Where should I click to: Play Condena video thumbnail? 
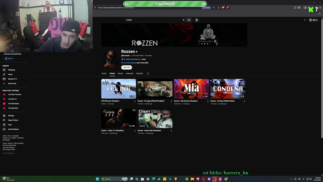pos(228,89)
